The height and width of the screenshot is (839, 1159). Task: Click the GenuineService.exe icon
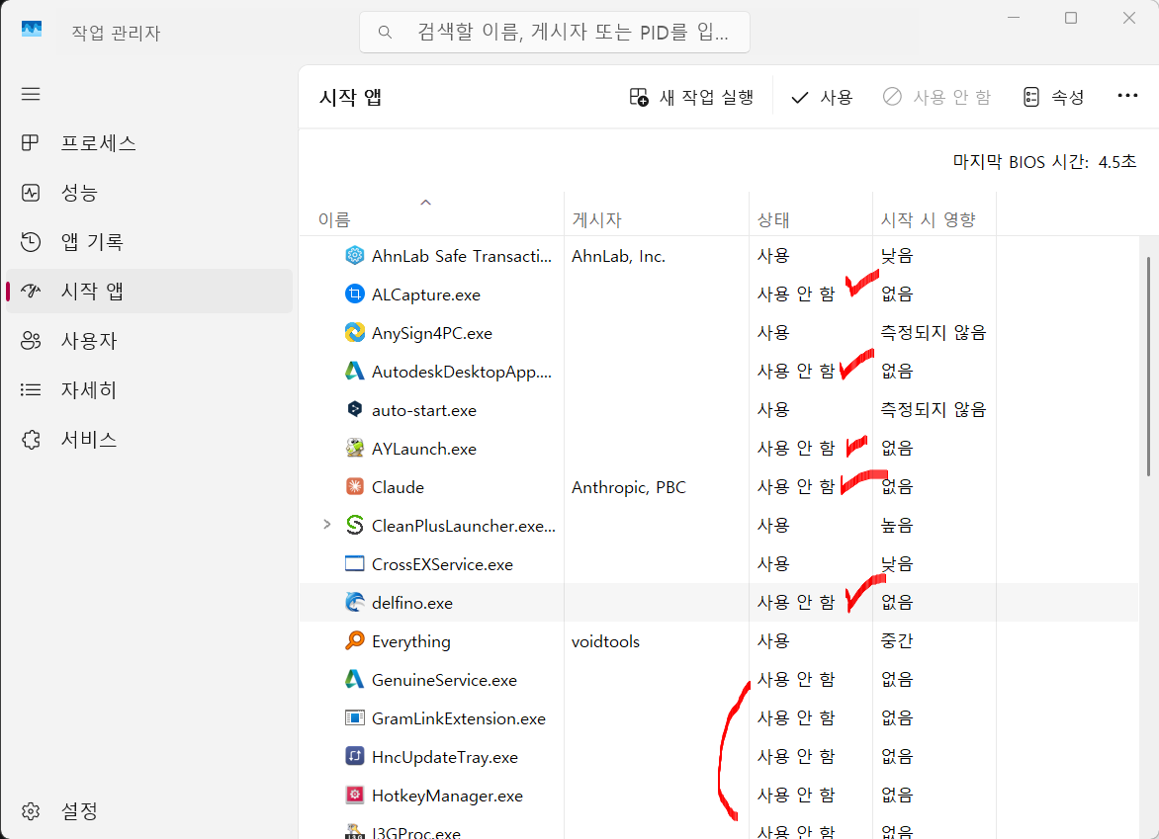click(x=355, y=679)
